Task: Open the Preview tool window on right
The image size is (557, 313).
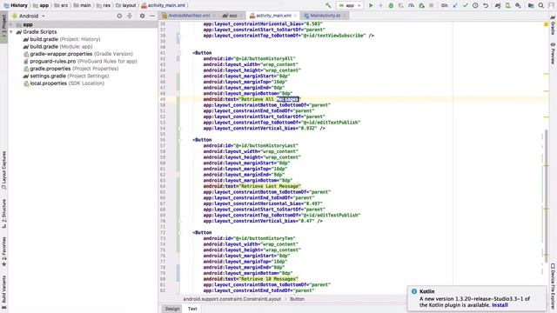Action: 554,53
